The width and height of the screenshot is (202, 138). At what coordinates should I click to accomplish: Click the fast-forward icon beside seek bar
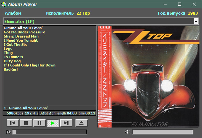tap(9, 132)
